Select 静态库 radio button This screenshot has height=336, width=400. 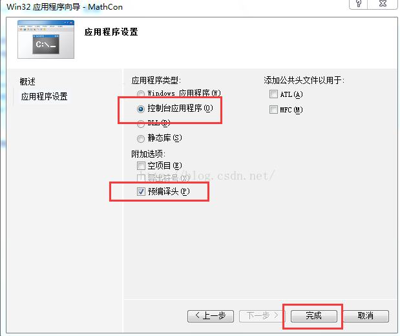tap(141, 139)
